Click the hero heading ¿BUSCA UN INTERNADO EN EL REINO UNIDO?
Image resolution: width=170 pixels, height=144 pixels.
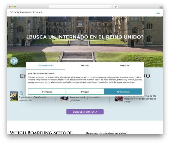point(85,37)
